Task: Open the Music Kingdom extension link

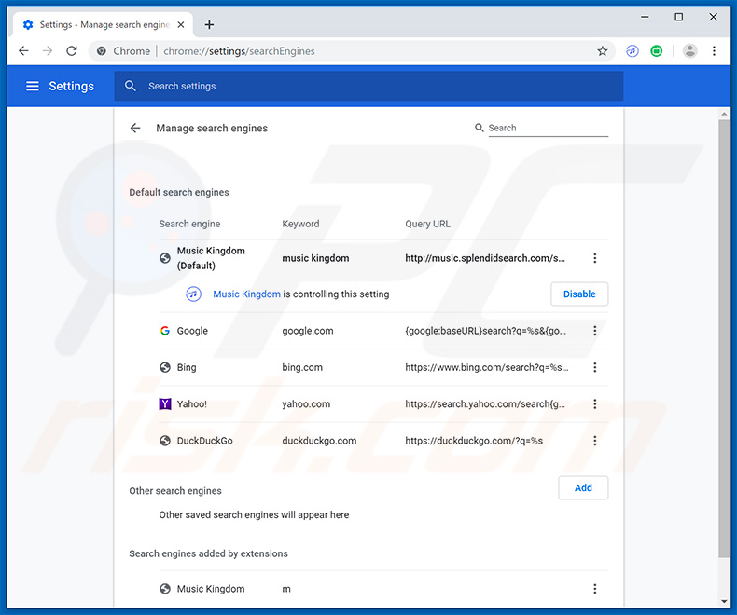Action: click(x=246, y=294)
